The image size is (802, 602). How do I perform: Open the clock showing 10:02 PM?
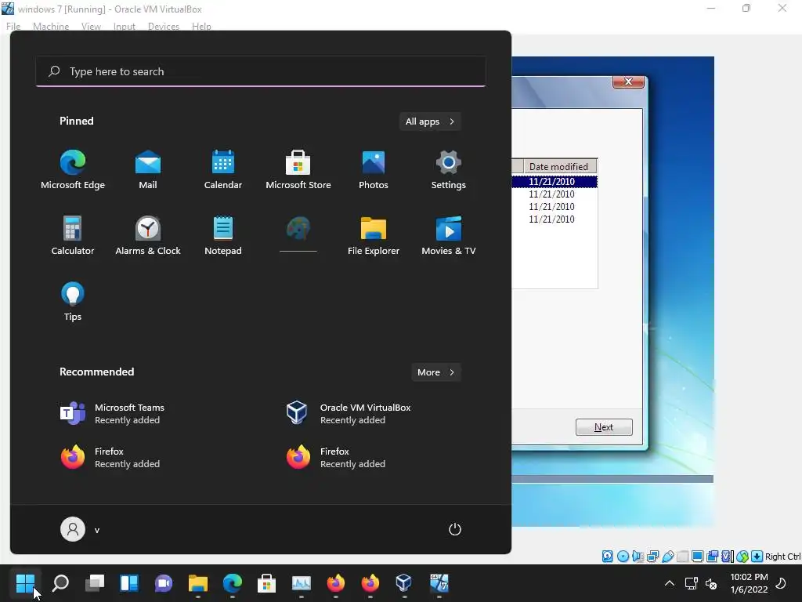pyautogui.click(x=750, y=583)
